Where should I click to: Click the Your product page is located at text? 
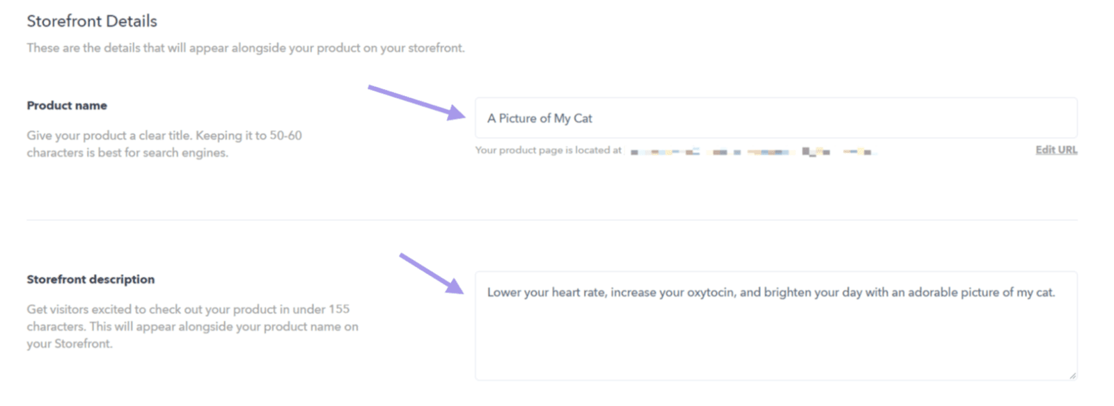[549, 150]
